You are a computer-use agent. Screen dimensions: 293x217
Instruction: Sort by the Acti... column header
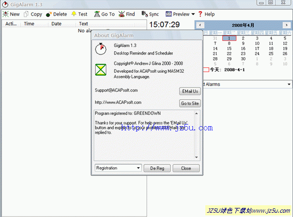[11, 24]
